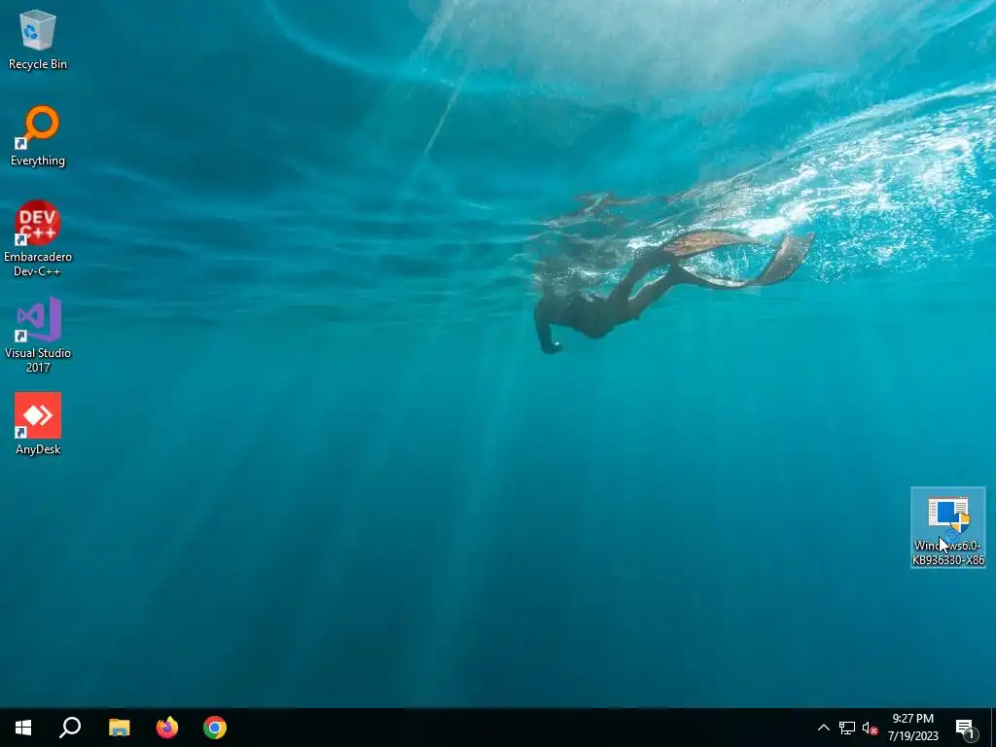Screen dimensions: 996x747
Task: Launch Firefox from the taskbar
Action: pos(167,728)
